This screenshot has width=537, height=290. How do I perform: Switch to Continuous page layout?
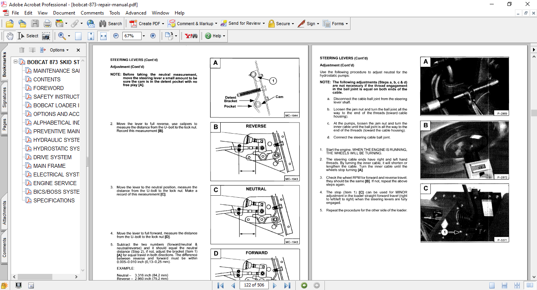tap(504, 285)
